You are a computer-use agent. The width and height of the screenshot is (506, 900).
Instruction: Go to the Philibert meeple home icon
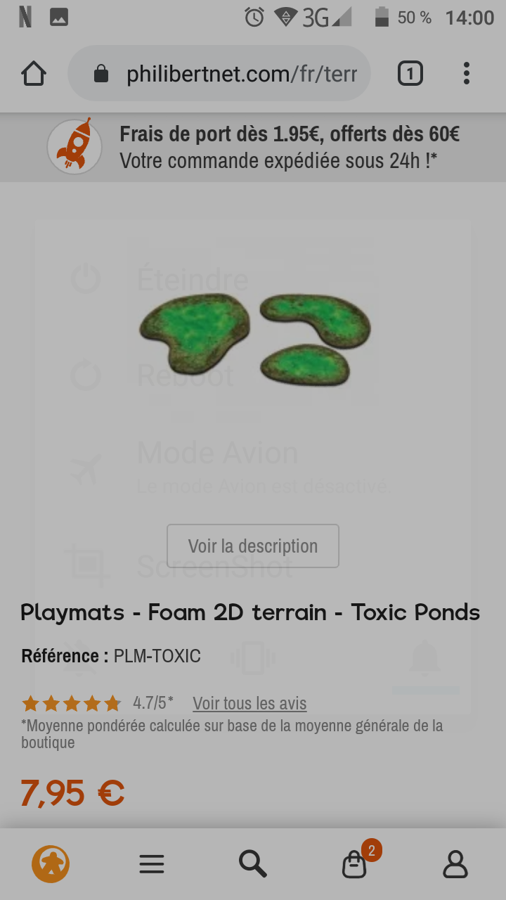[x=51, y=863]
